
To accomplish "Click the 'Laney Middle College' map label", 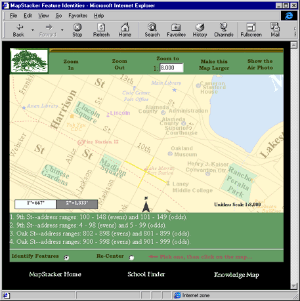I will tap(192, 187).
